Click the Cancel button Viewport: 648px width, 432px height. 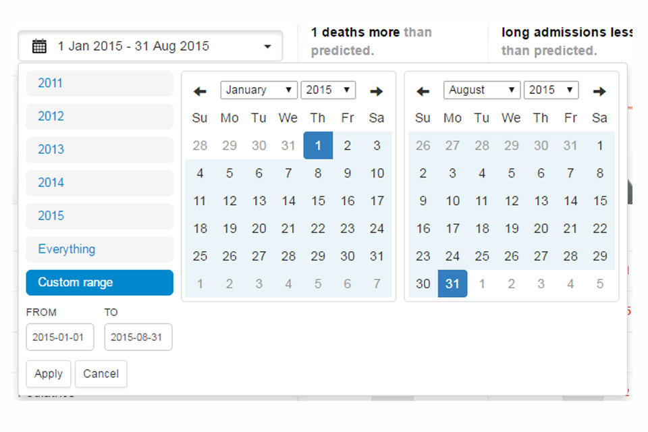pos(101,374)
